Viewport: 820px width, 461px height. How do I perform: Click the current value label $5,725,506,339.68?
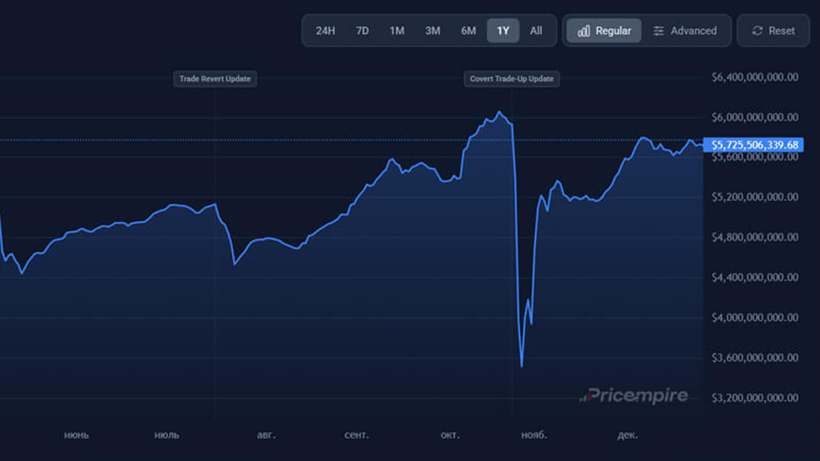pos(753,145)
